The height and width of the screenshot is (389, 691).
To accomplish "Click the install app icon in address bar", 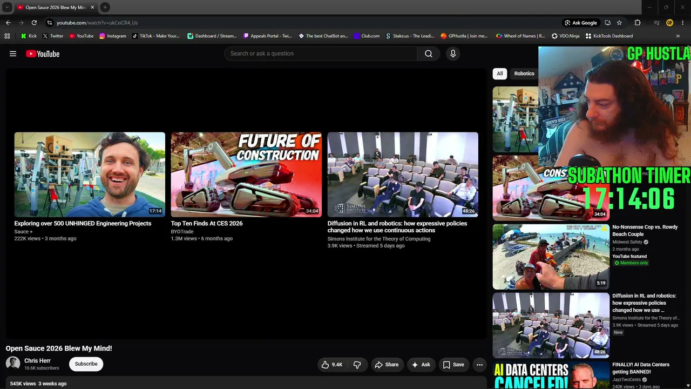I will click(x=607, y=23).
